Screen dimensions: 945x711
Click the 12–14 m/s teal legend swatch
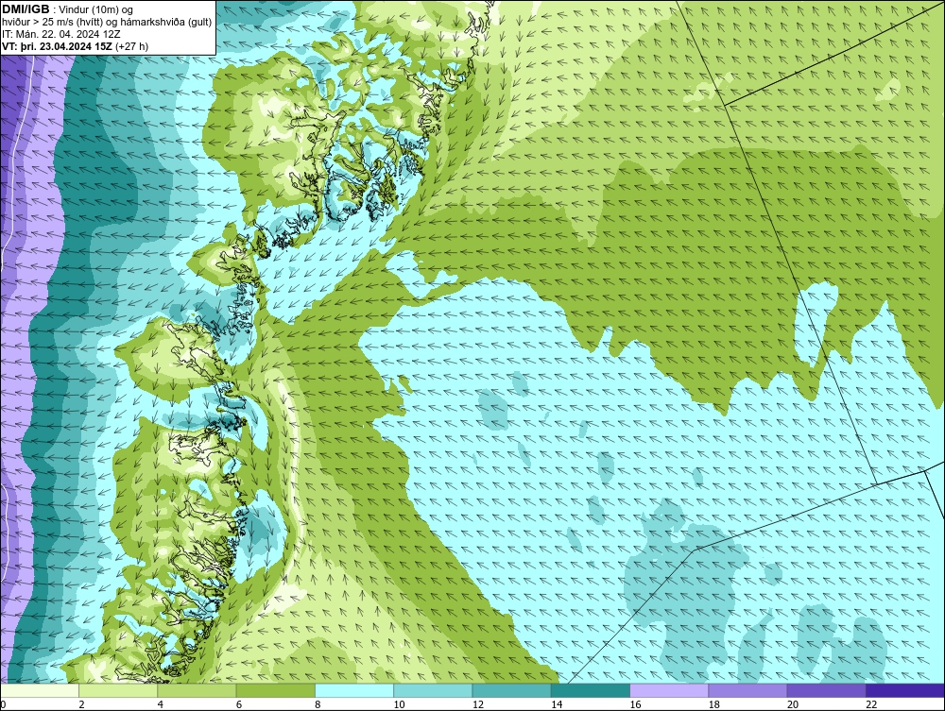click(511, 691)
